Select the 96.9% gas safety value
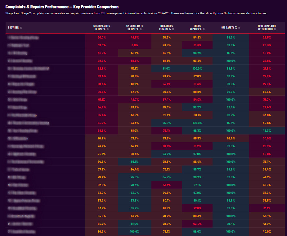 (231, 138)
